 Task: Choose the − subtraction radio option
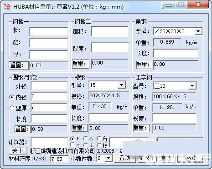click(72, 145)
